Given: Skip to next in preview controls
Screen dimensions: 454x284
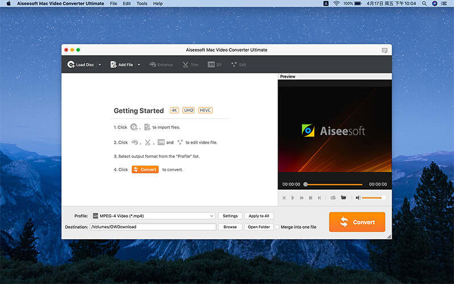Looking at the screenshot, I should 320,198.
